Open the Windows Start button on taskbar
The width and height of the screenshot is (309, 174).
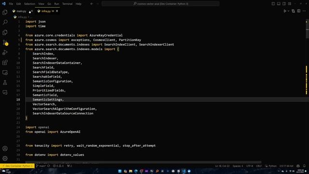click(x=120, y=171)
